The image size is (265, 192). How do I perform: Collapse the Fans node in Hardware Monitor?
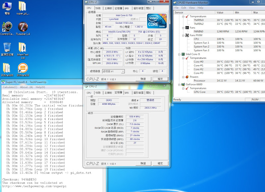click(183, 28)
